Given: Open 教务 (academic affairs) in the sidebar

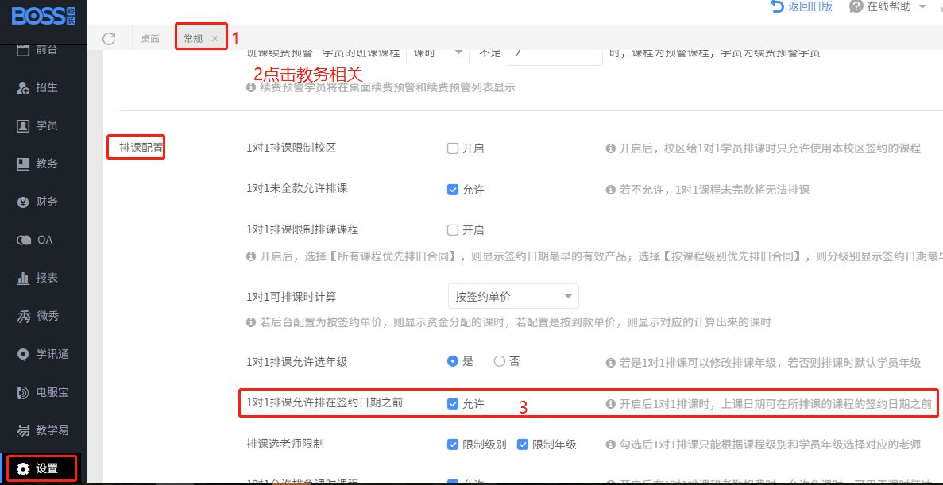Looking at the screenshot, I should tap(37, 164).
